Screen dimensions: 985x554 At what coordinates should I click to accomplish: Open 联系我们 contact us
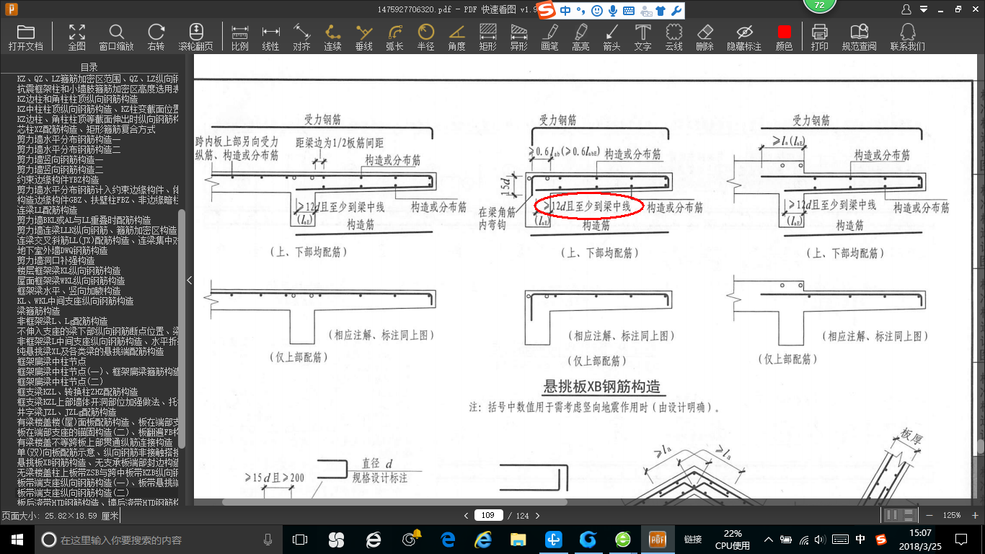coord(907,38)
